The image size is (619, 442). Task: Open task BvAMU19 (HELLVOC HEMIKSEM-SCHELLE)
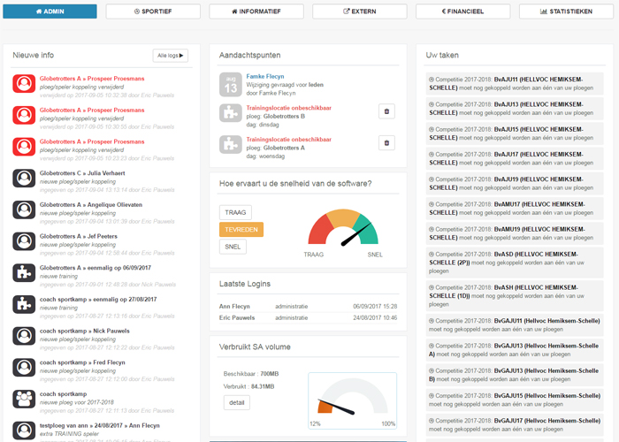pyautogui.click(x=515, y=233)
